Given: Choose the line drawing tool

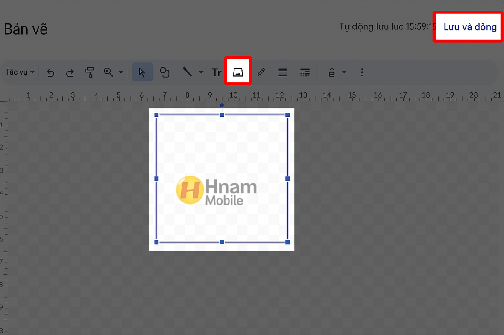Looking at the screenshot, I should 188,72.
